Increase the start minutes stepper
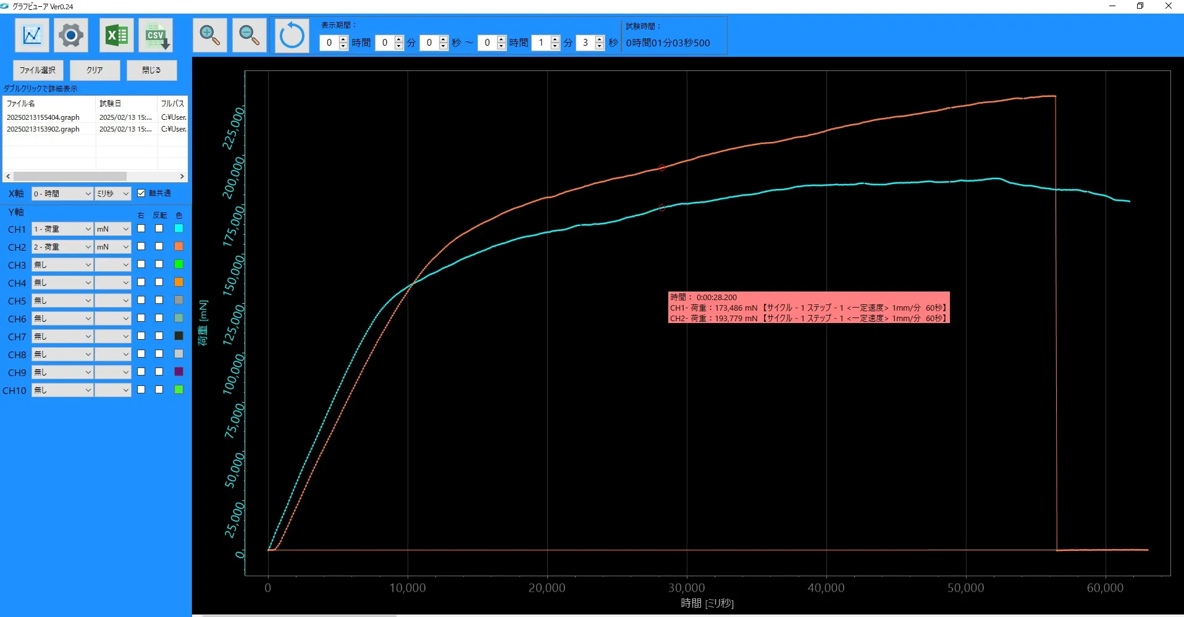1184x617 pixels. (398, 39)
